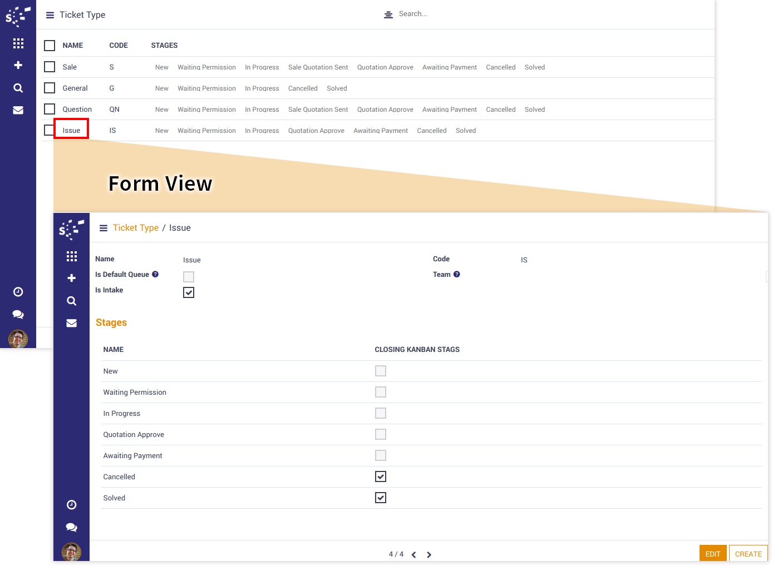The image size is (773, 566).
Task: Click plus icon in top sidebar
Action: 18,65
